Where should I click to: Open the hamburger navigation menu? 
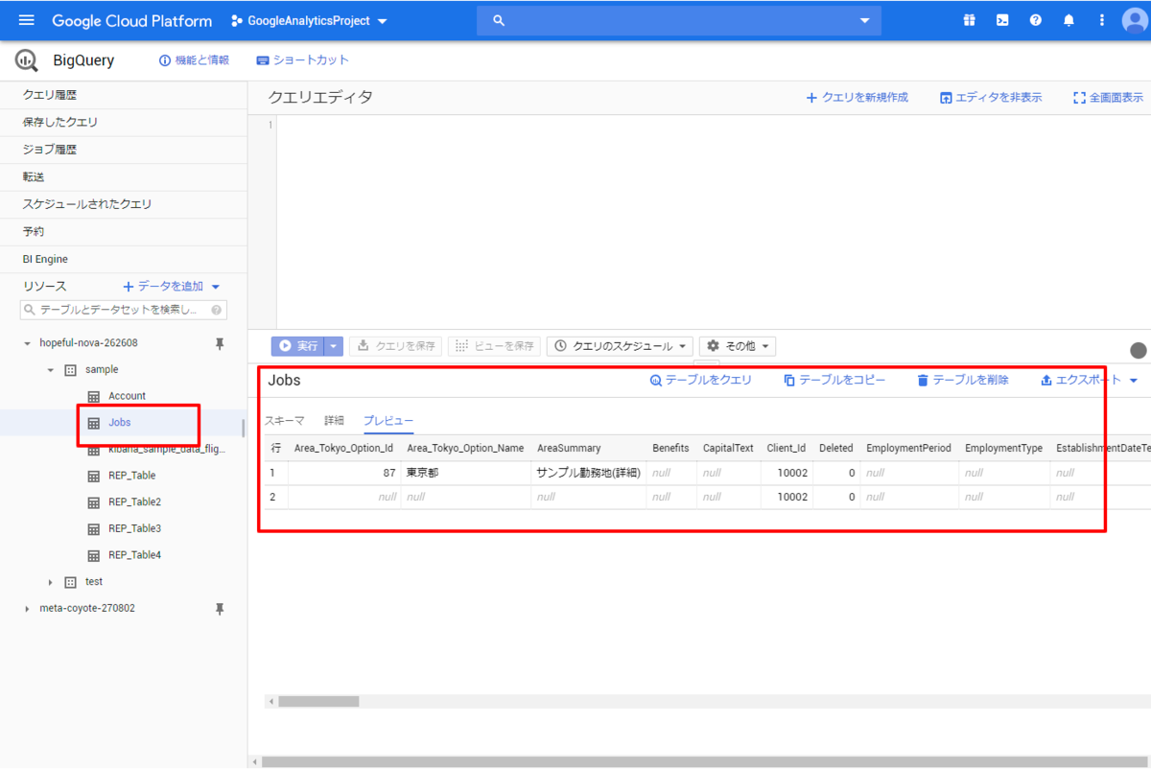26,20
